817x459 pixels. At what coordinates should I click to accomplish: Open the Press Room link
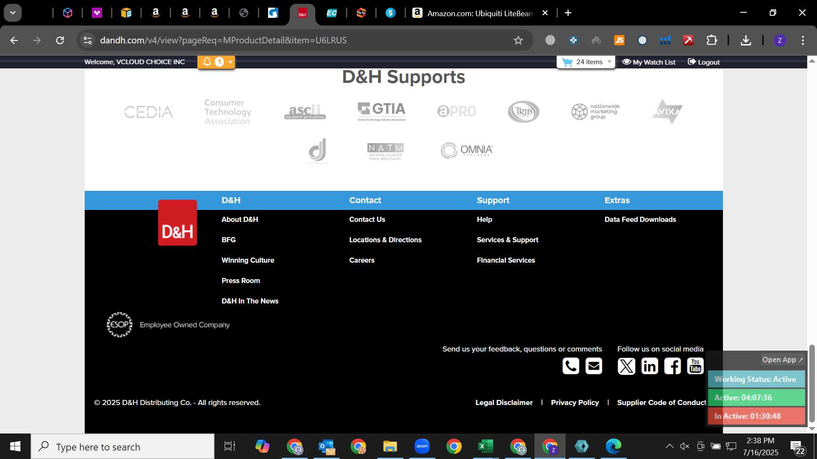coord(240,280)
